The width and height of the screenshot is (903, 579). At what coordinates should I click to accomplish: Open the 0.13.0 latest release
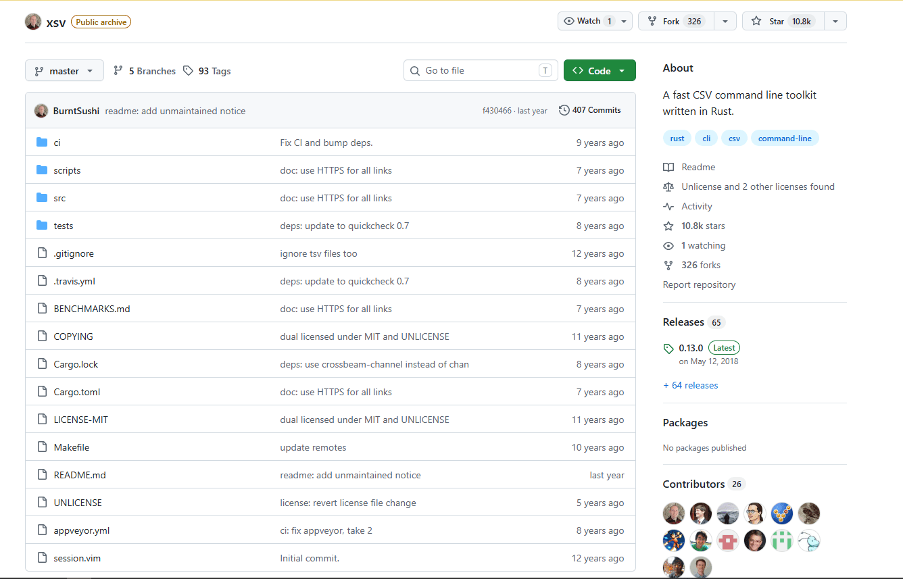[691, 348]
